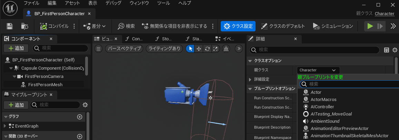This screenshot has width=399, height=140.
Task: Collapse the Capsule Component tree node
Action: click(x=11, y=68)
